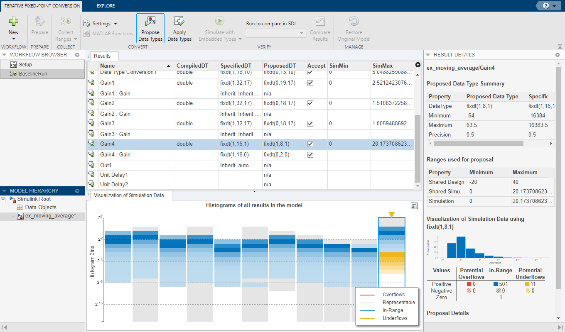
Task: Uncheck the Accept checkbox for Gain4
Action: (310, 144)
